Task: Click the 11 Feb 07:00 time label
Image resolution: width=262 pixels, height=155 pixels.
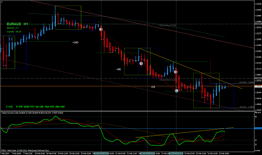Action: [120, 153]
